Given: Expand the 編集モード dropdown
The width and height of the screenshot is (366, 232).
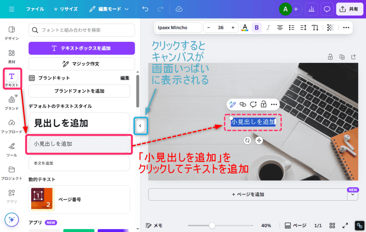Looking at the screenshot, I should tap(109, 9).
